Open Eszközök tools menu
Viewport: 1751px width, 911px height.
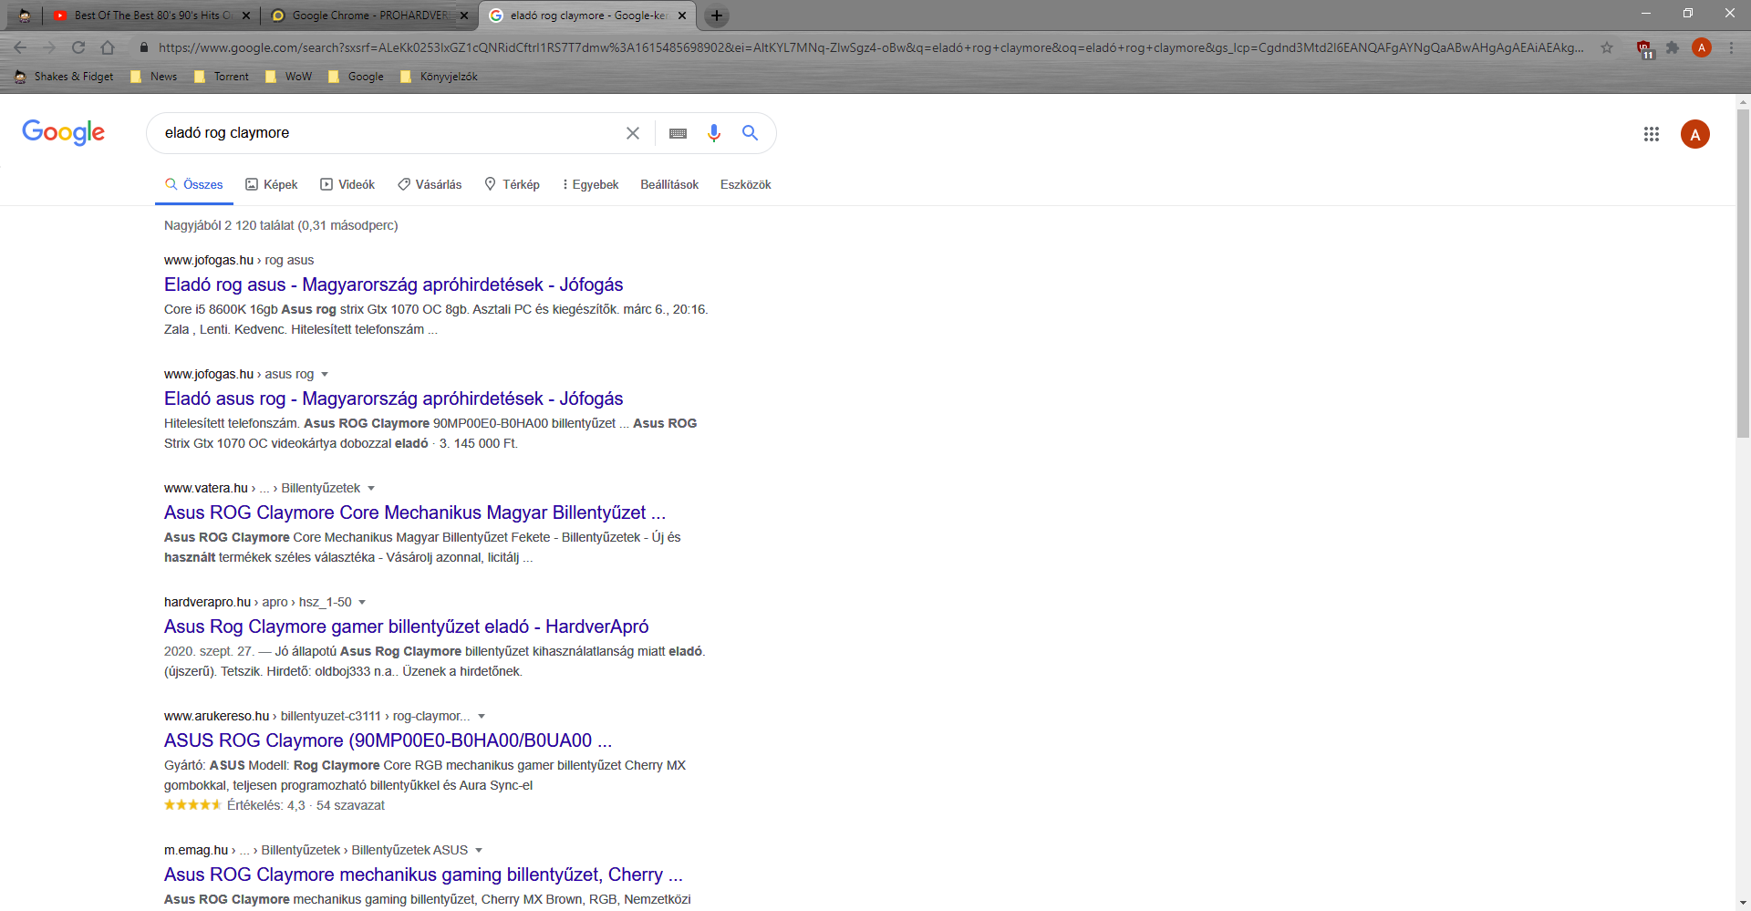(746, 184)
